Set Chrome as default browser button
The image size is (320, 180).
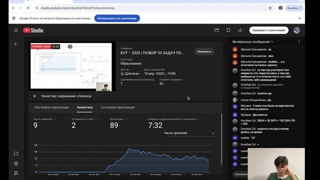click(117, 18)
